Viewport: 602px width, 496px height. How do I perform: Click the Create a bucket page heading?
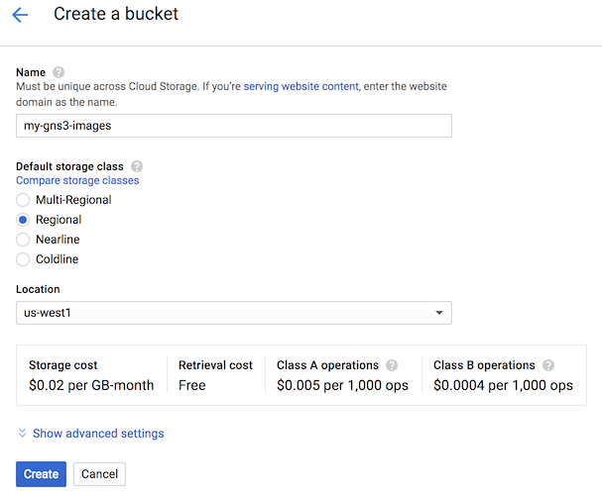tap(116, 15)
